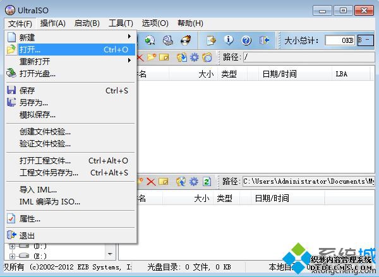Click the blue question mark Help icon
Image resolution: width=379 pixels, height=277 pixels.
click(246, 40)
